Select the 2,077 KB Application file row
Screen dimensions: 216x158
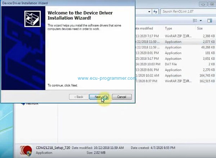(173, 42)
